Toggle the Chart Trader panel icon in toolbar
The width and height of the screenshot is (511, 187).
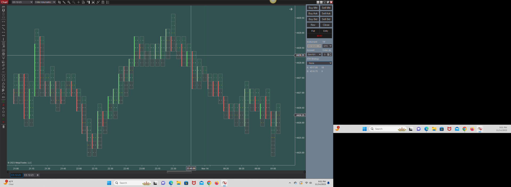click(88, 2)
